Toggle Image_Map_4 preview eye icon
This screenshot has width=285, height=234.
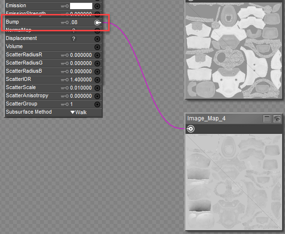pos(277,119)
